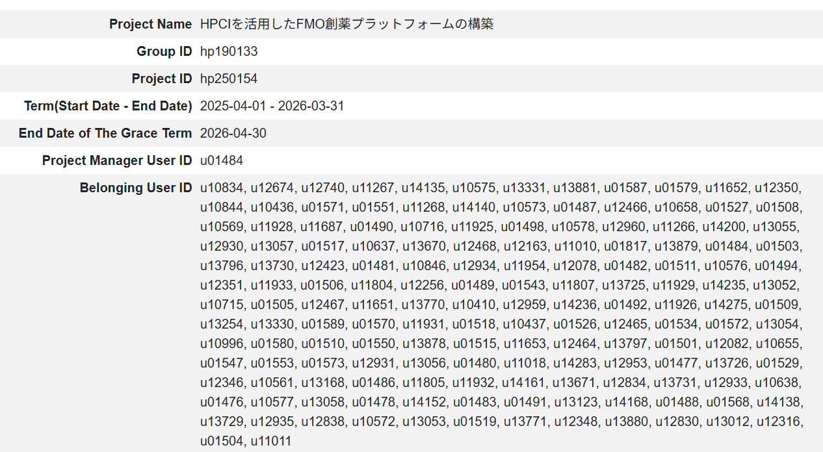This screenshot has width=823, height=452.
Task: Click the Project ID value hp250154
Action: pyautogui.click(x=228, y=79)
